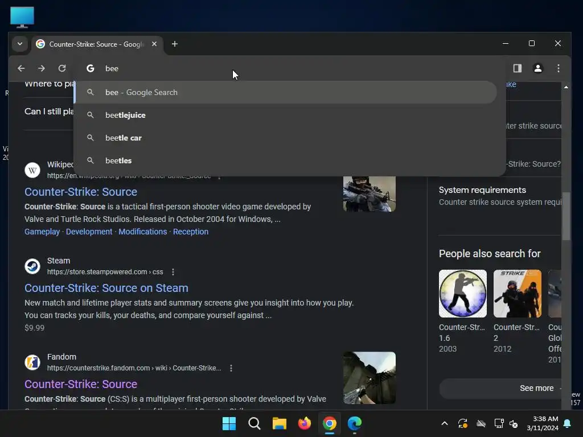Open File Explorer from the taskbar

pyautogui.click(x=279, y=423)
